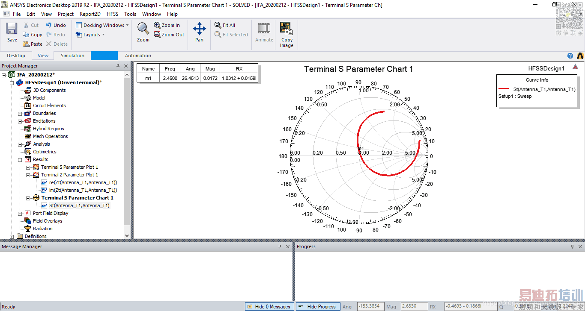Open the Report2D menu
This screenshot has height=311, width=585.
coord(90,14)
